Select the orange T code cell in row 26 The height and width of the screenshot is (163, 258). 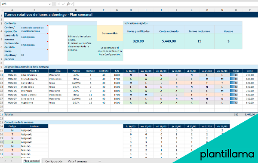12,134
